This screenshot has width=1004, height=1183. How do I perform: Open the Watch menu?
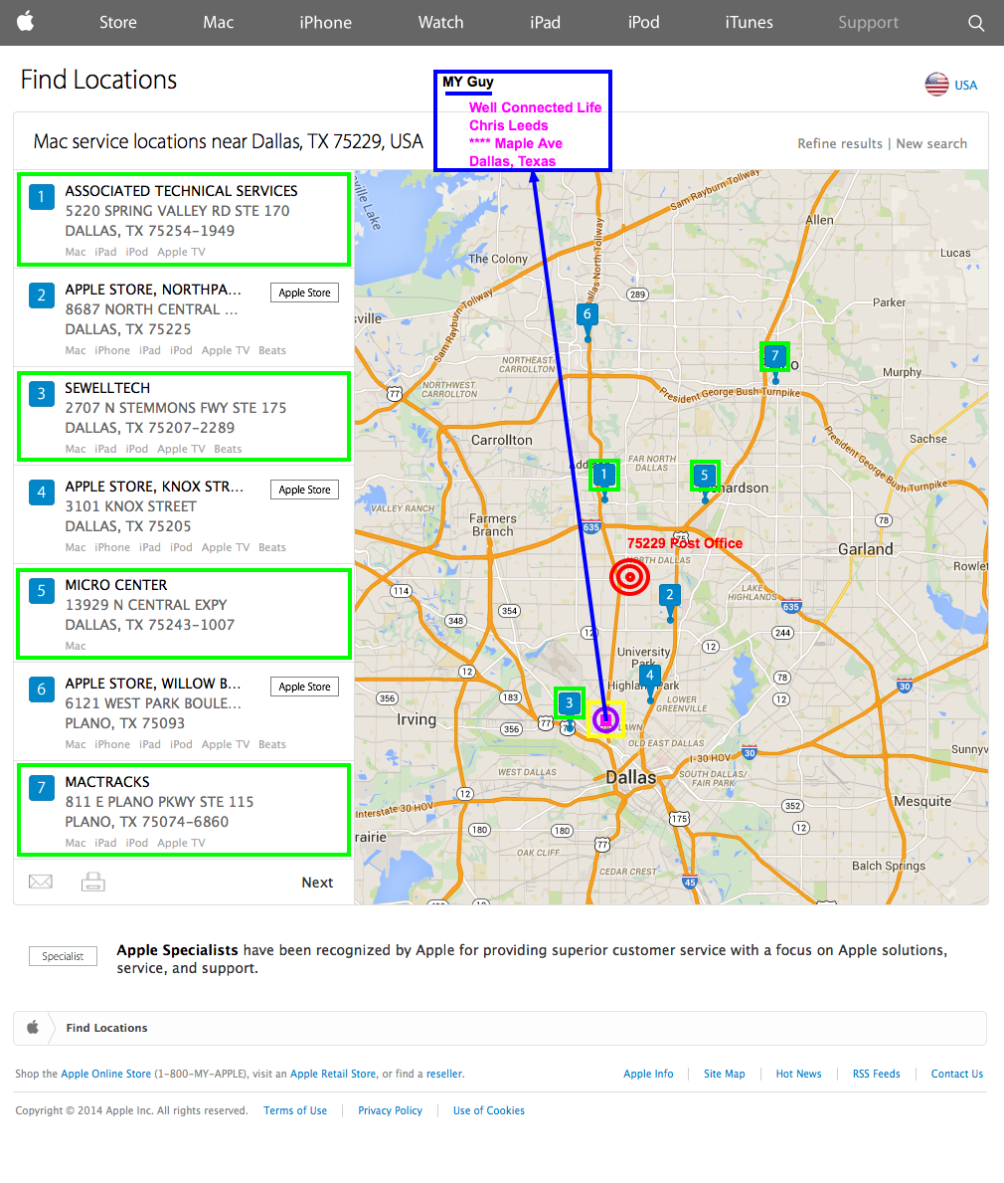(x=441, y=23)
